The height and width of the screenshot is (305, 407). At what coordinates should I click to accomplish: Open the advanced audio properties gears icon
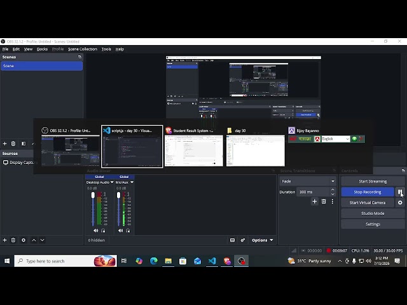pos(243,240)
